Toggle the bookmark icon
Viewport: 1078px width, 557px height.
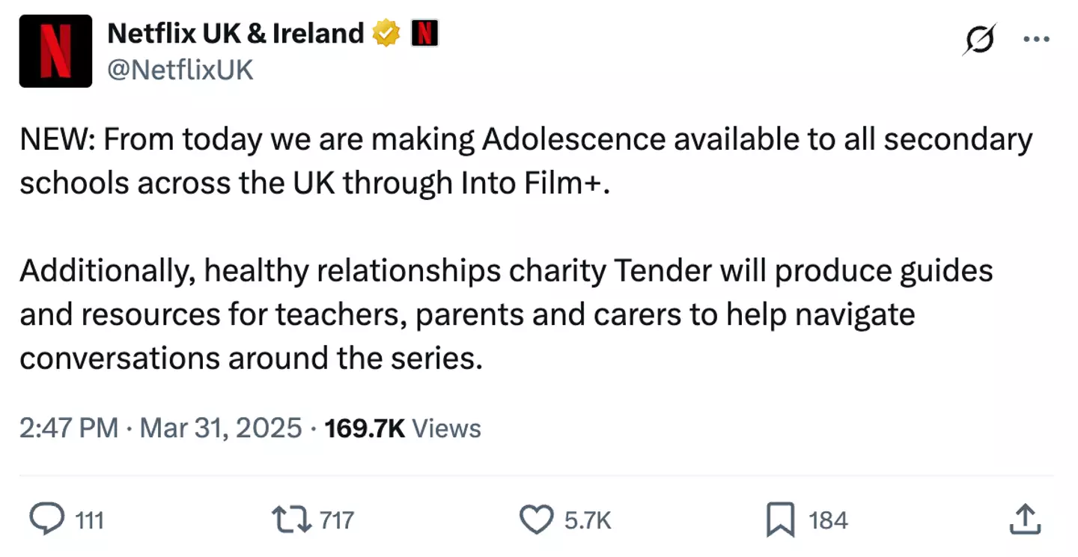(781, 520)
